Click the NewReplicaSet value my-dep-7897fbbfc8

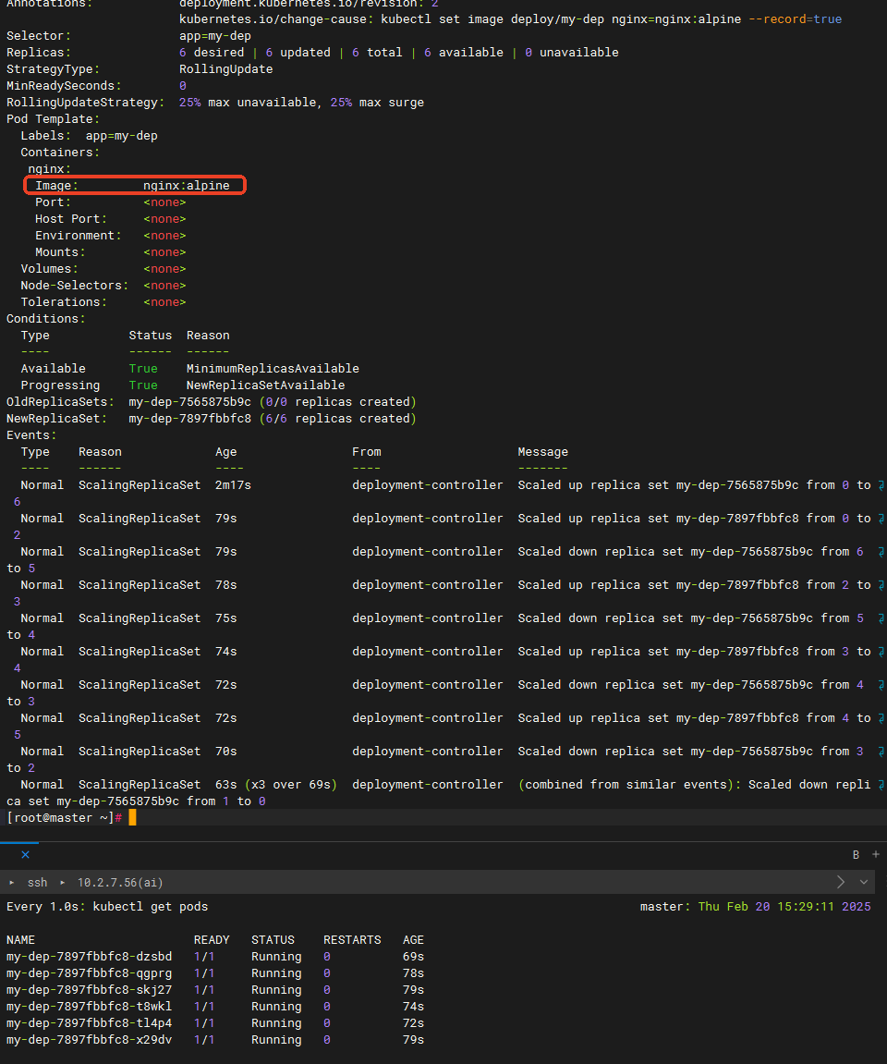tap(189, 419)
